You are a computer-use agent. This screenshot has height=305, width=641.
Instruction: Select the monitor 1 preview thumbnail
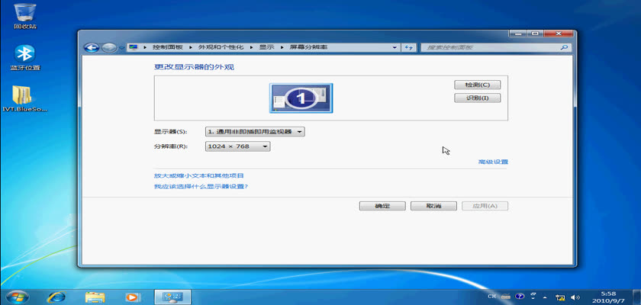tap(301, 98)
